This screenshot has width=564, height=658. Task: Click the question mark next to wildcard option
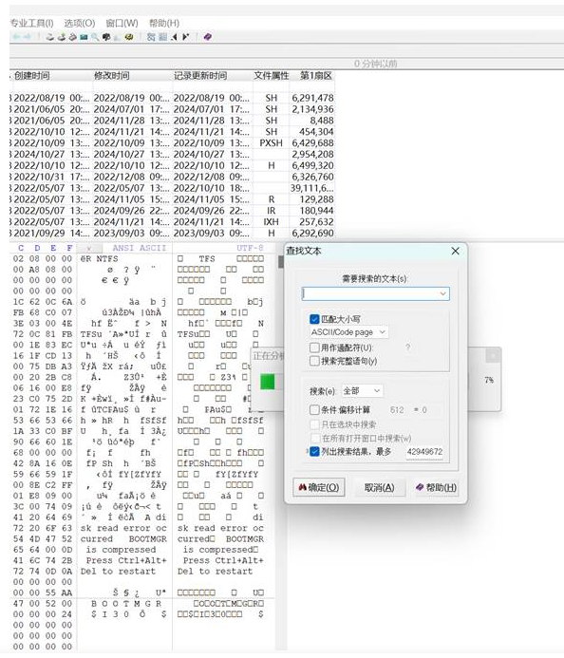[x=408, y=348]
